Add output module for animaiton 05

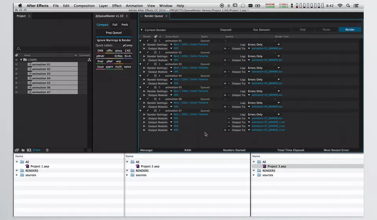pos(225,95)
